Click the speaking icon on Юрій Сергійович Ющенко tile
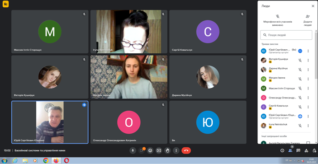Viewport: 318px width, 164px height. point(84,105)
